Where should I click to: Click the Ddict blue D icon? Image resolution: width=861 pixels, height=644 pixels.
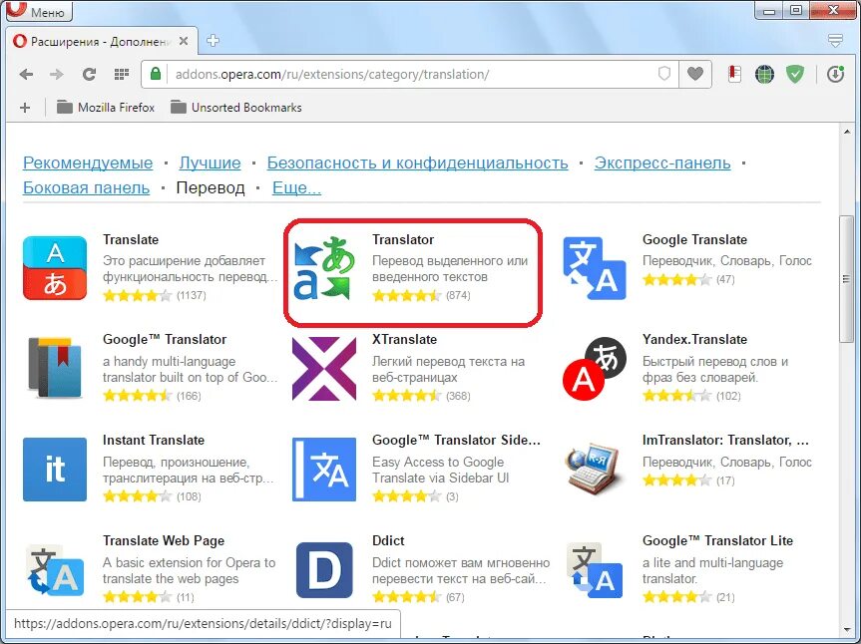324,570
